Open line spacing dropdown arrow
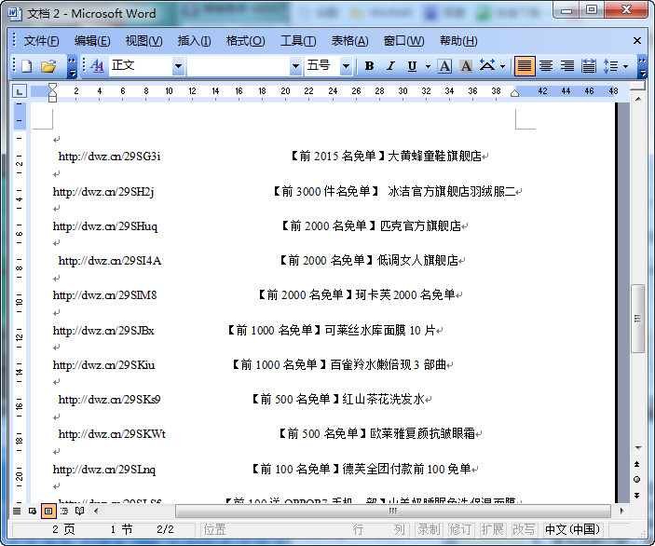 pos(625,66)
